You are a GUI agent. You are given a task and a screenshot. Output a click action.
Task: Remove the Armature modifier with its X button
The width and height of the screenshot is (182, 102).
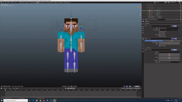(x=179, y=26)
